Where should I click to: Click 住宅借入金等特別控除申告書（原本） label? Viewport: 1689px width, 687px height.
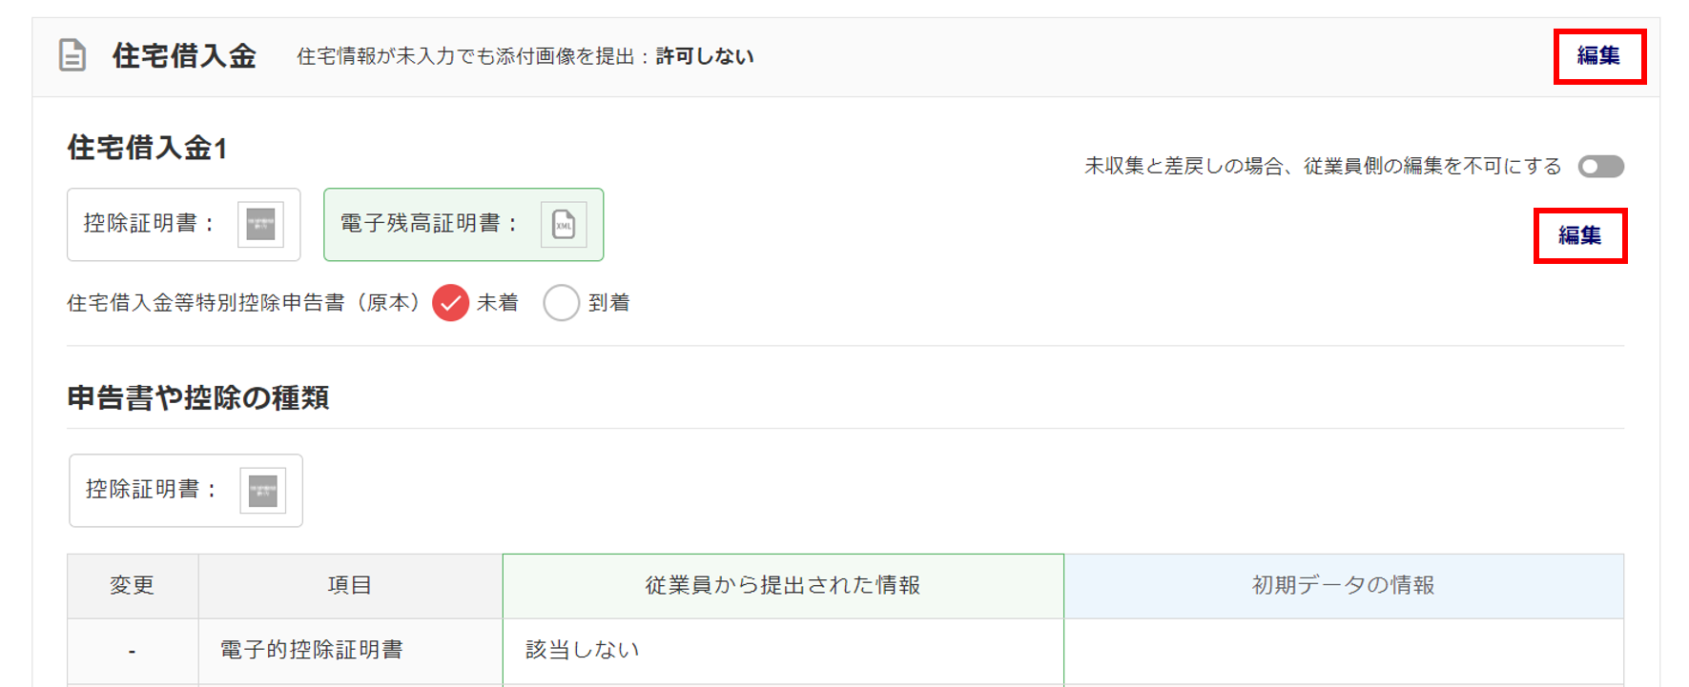coord(245,303)
